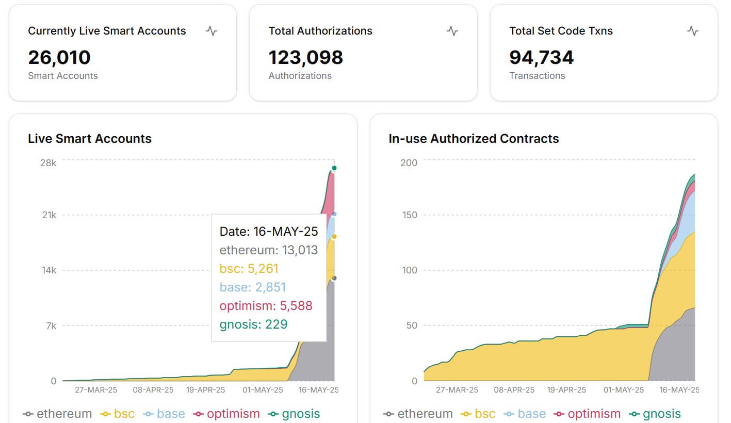This screenshot has width=731, height=423.
Task: Click the 123,098 total authorizations value
Action: (305, 57)
